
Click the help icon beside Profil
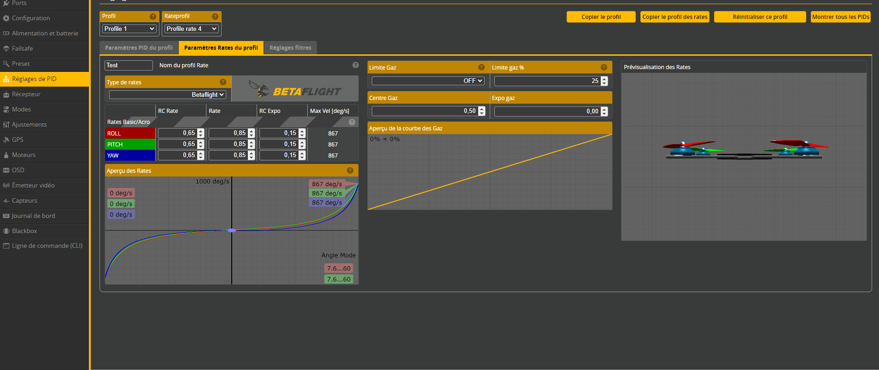[x=153, y=17]
